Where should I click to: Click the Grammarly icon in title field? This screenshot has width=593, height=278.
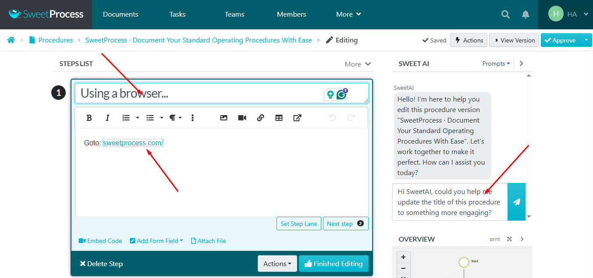click(x=342, y=95)
